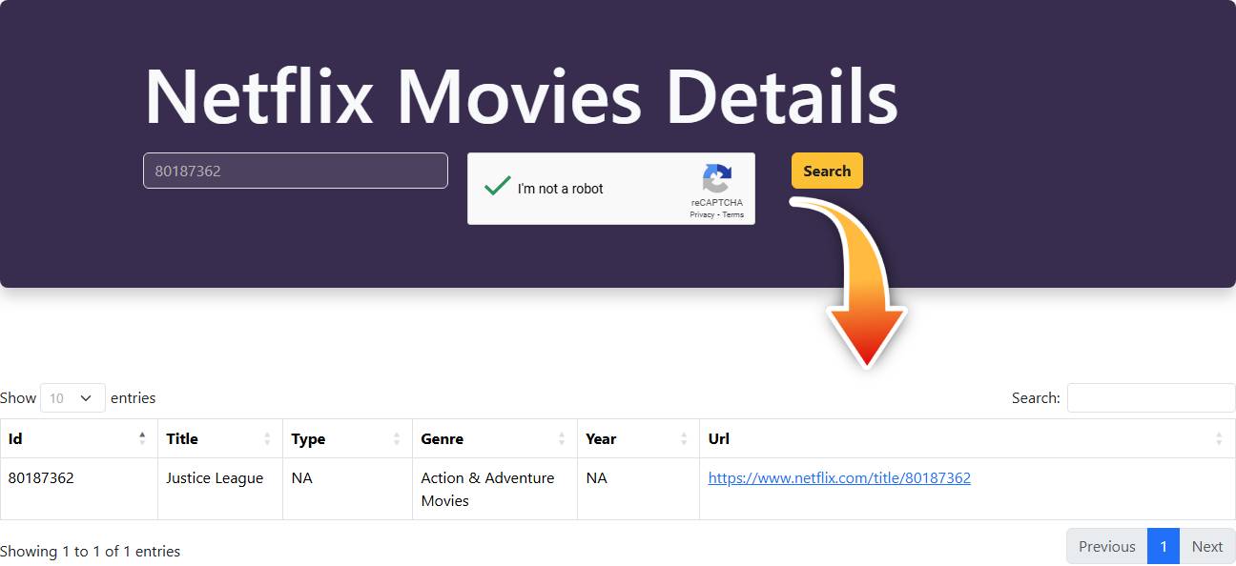Click the Year column header
This screenshot has height=566, width=1236.
(639, 438)
